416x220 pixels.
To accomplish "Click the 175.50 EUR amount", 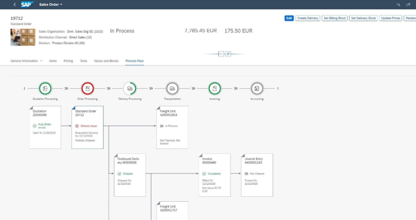I will (x=238, y=31).
